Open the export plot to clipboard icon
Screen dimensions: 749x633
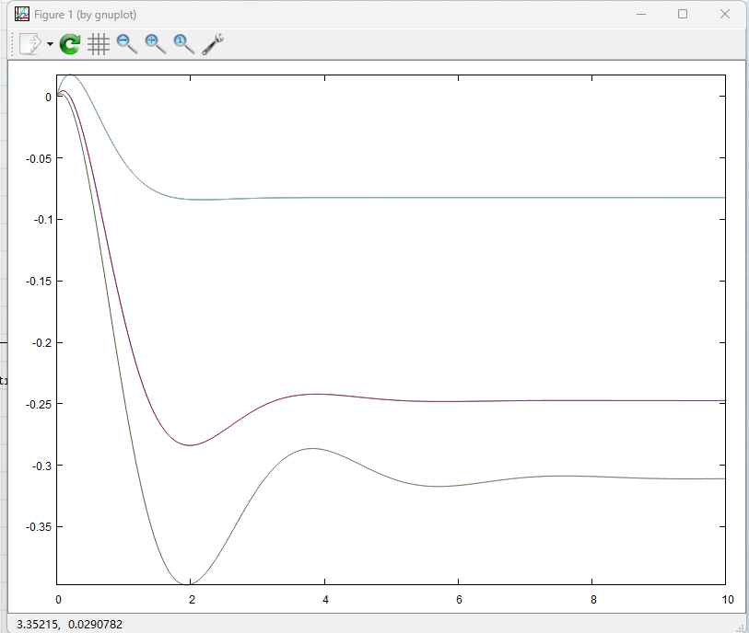[30, 43]
